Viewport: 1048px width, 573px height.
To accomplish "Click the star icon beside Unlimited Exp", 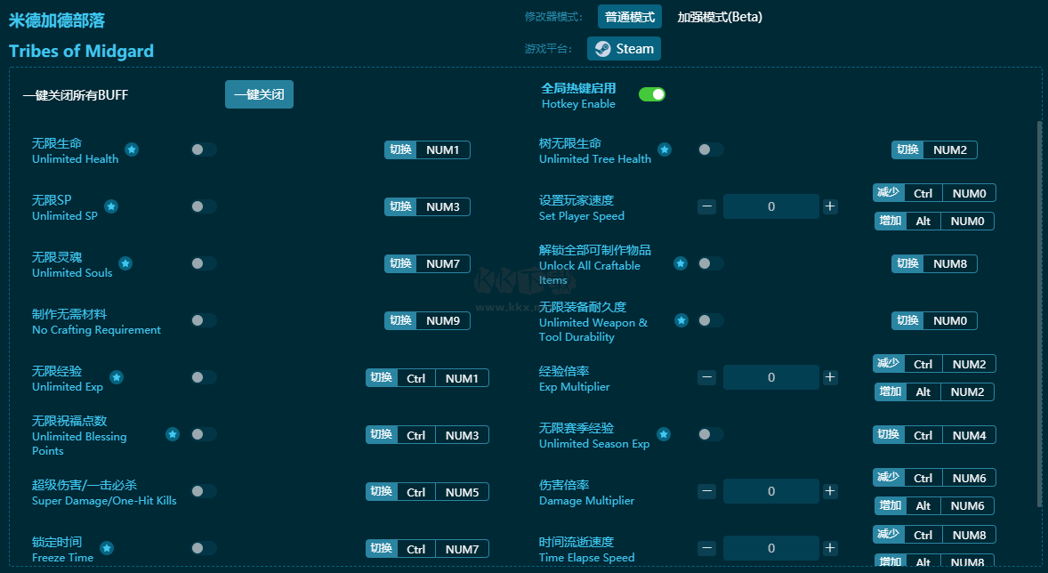I will [x=117, y=378].
